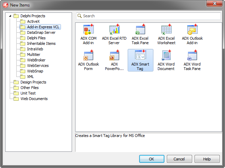
Task: Click the New Items dialog app icon
Action: click(6, 5)
